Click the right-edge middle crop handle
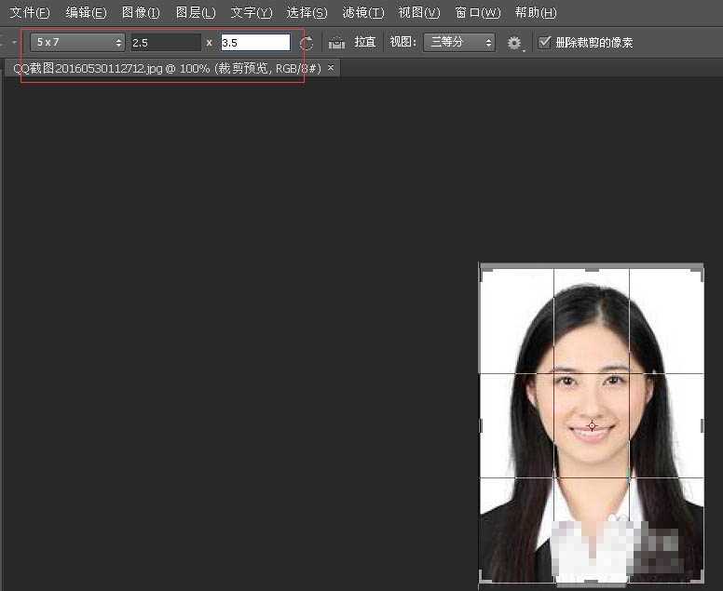The height and width of the screenshot is (591, 723). [702, 425]
